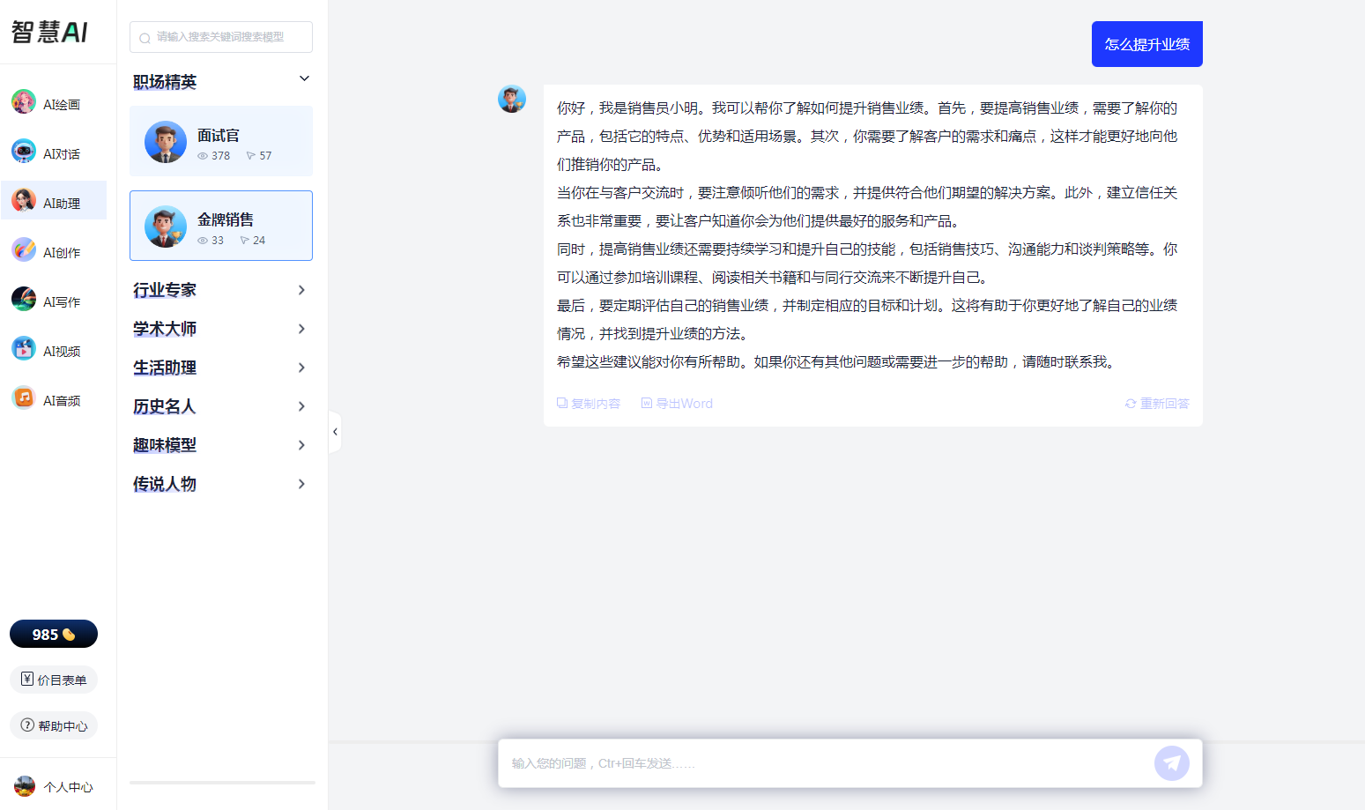Open the AI创作 section
This screenshot has height=810, width=1365.
(53, 250)
